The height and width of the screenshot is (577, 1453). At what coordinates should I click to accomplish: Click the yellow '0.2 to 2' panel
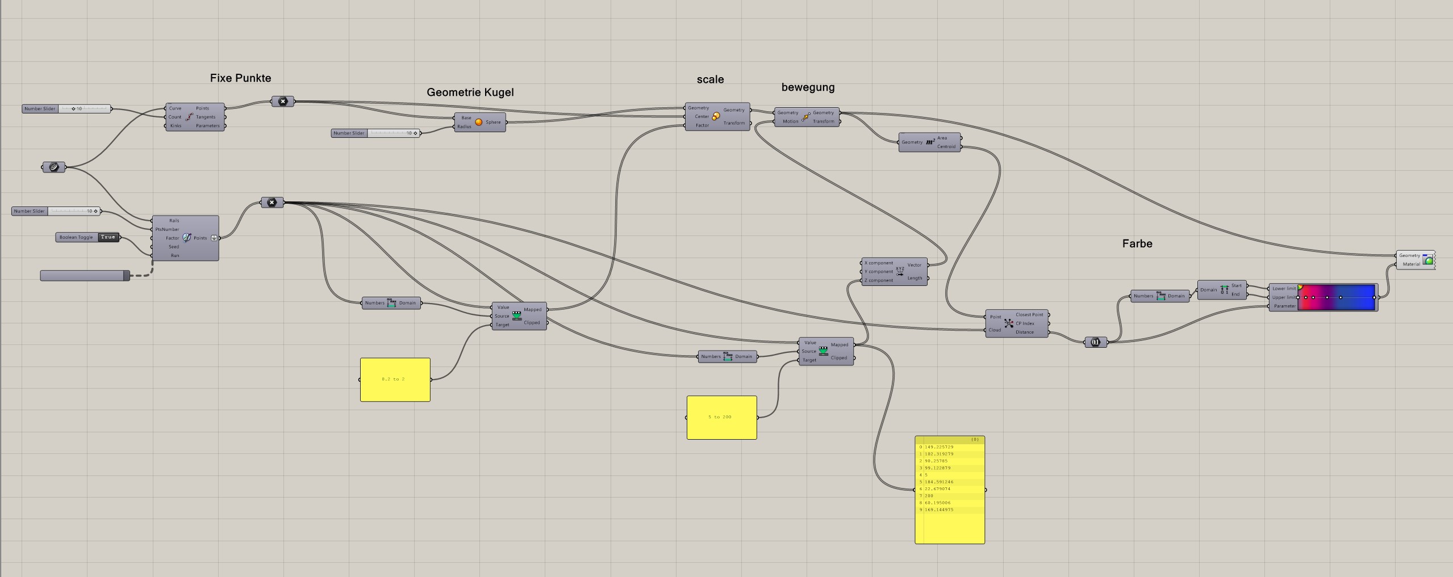tap(395, 378)
